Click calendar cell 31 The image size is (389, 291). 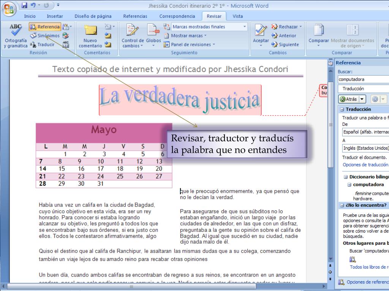click(100, 184)
